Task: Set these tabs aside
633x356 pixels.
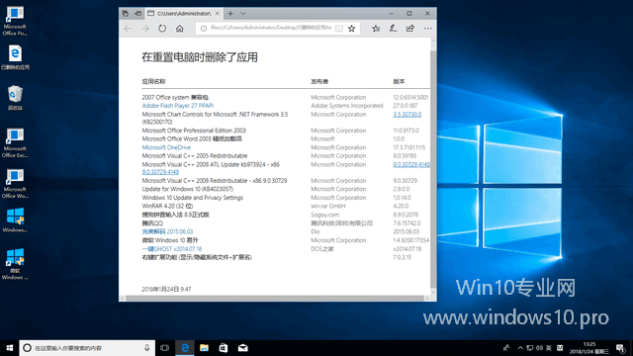Action: tap(137, 13)
